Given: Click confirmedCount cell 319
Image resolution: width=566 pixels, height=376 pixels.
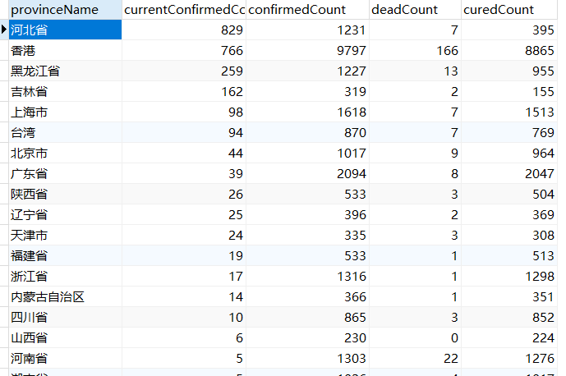Looking at the screenshot, I should point(307,91).
